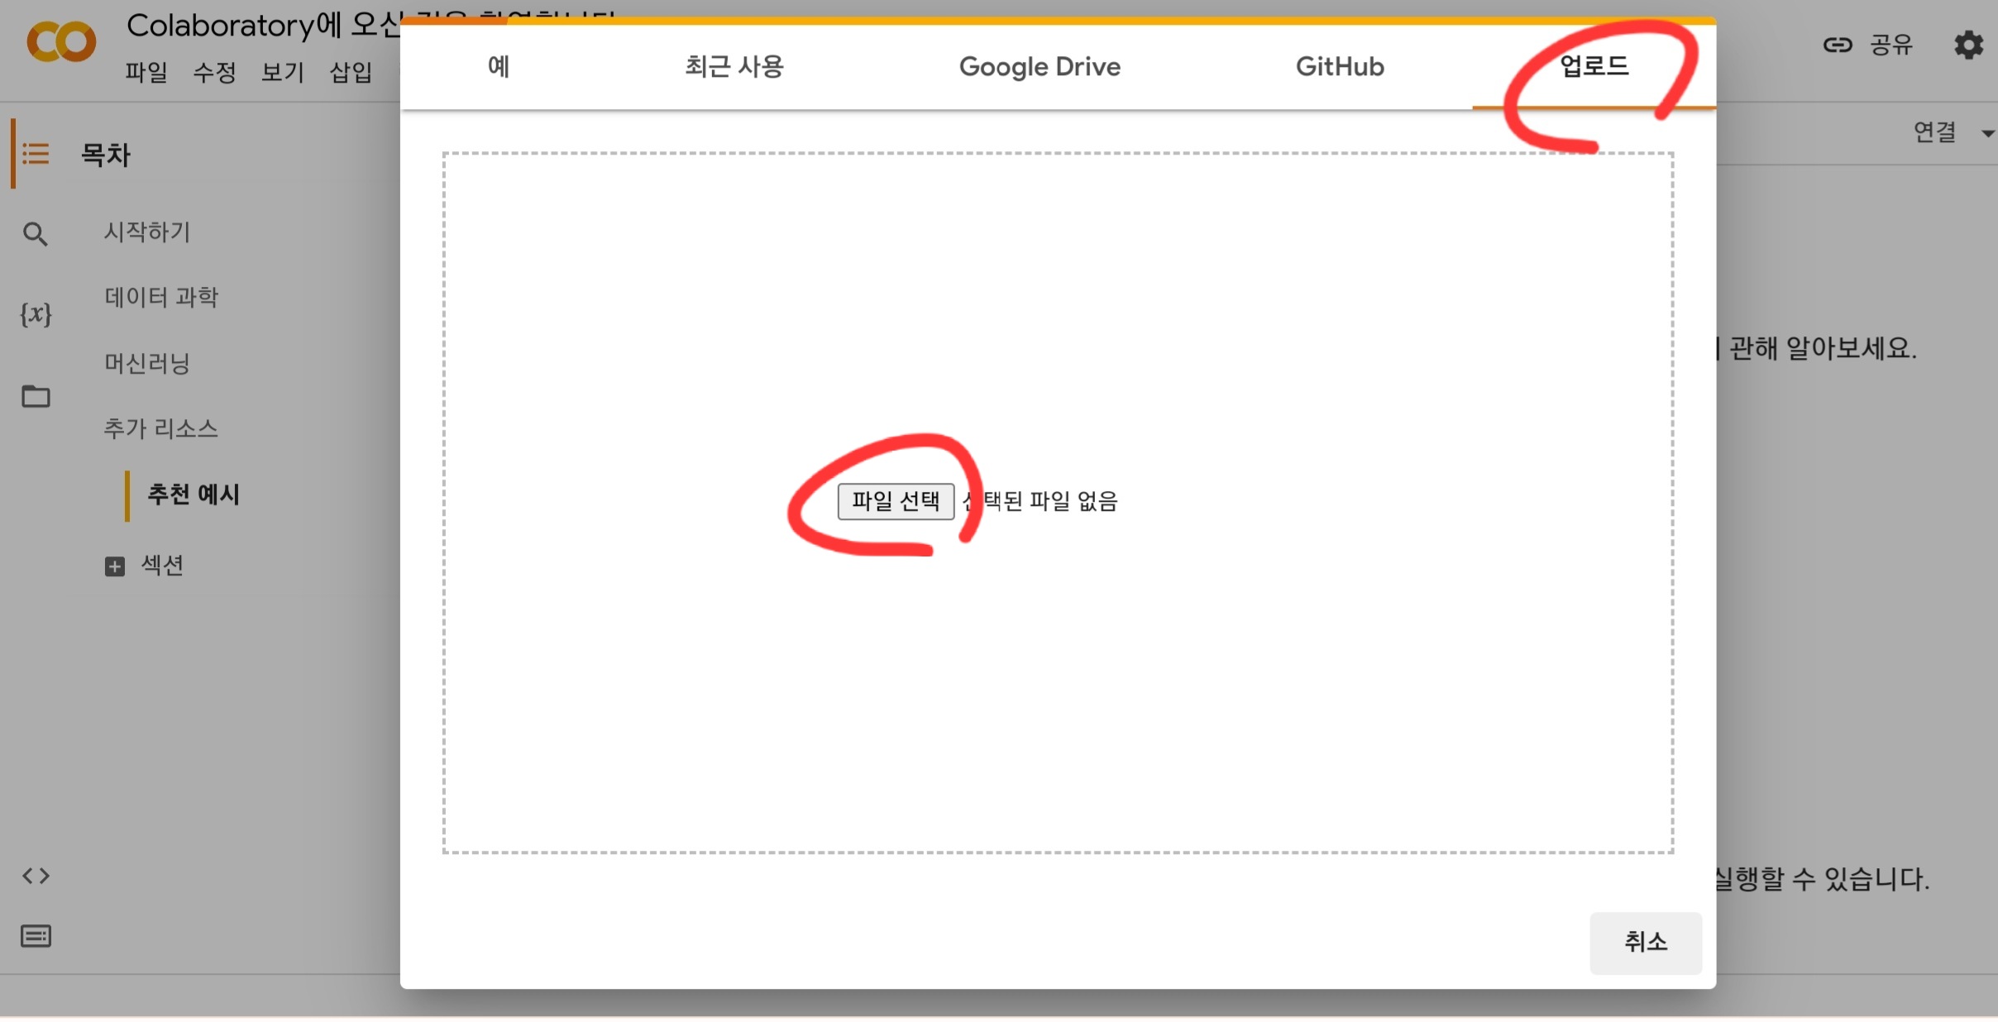
Task: Switch to the GitHub tab
Action: 1339,66
